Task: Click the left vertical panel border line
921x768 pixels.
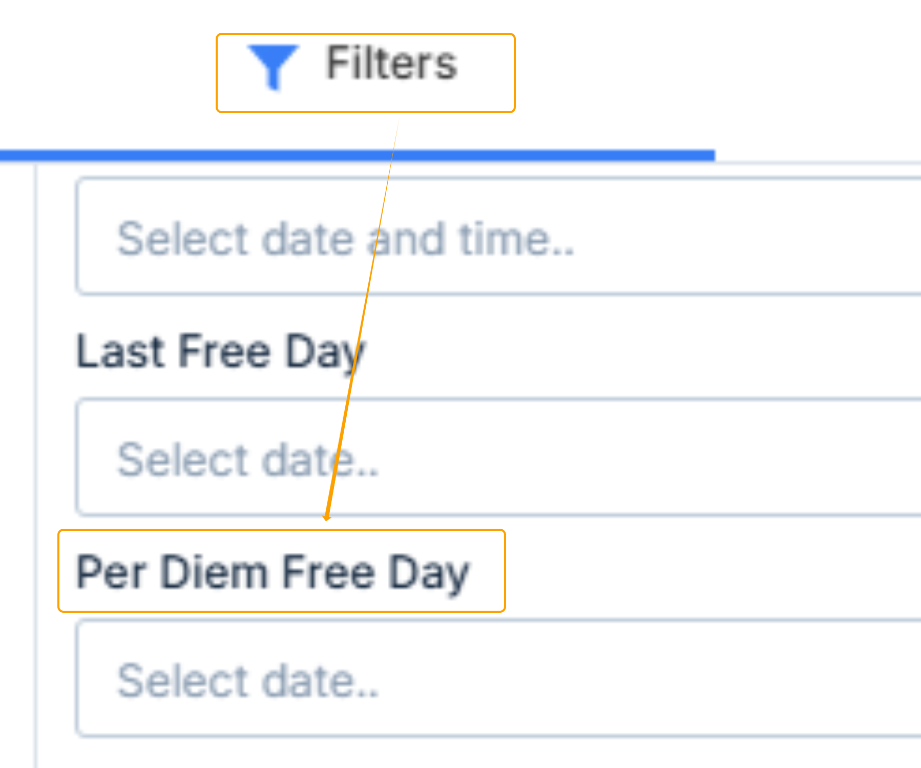Action: point(36,461)
